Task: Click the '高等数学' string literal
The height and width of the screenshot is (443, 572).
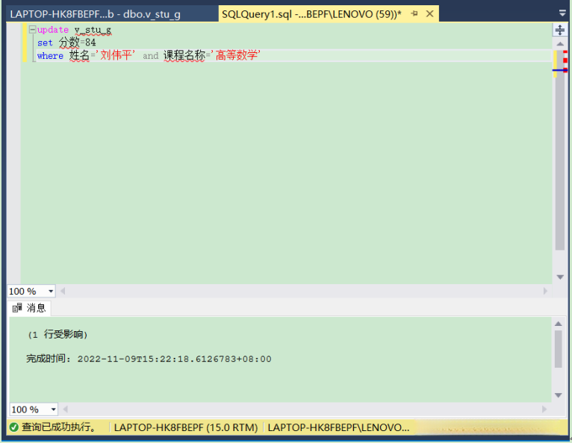Action: (x=236, y=55)
